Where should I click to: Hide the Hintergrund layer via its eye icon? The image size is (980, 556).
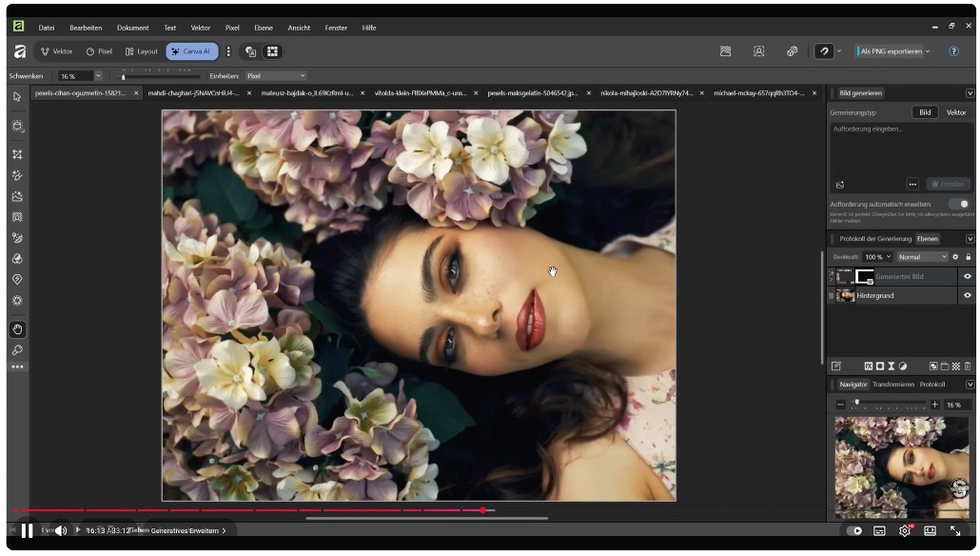coord(968,295)
